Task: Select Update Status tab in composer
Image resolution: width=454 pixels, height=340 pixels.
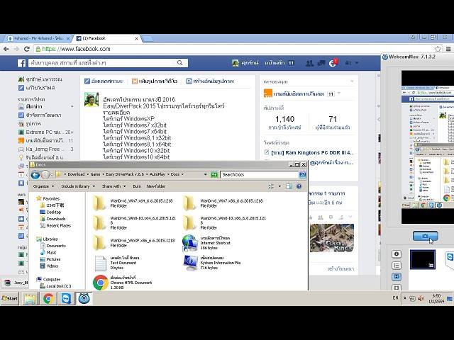Action: point(104,81)
